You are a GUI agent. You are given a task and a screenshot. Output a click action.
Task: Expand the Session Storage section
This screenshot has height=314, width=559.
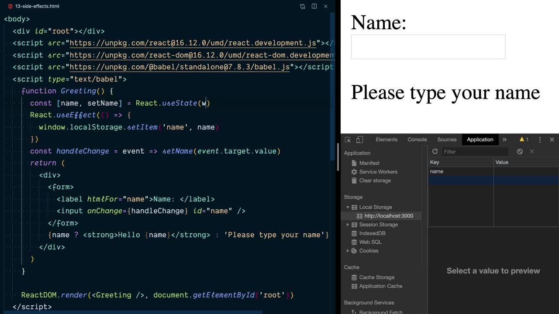tap(348, 225)
